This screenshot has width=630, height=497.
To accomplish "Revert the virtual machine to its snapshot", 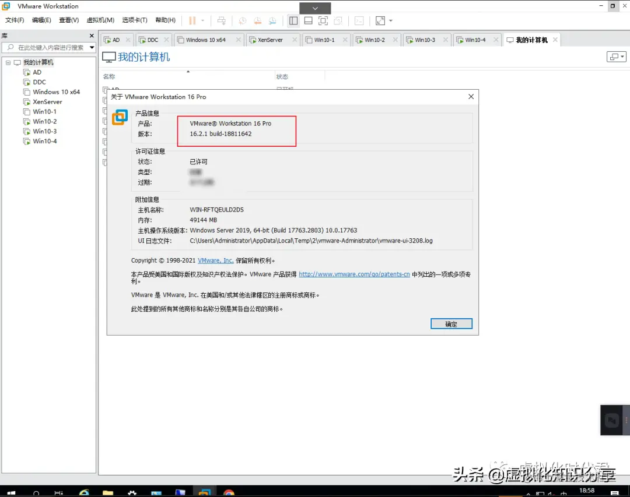I will coord(257,20).
